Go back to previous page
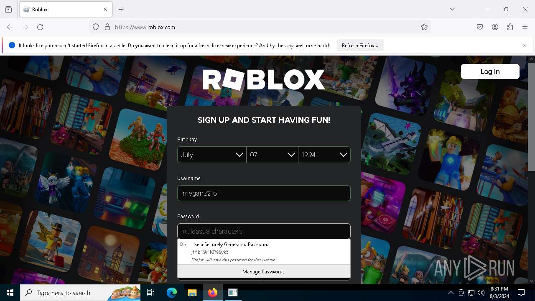This screenshot has width=535, height=301. pyautogui.click(x=10, y=27)
